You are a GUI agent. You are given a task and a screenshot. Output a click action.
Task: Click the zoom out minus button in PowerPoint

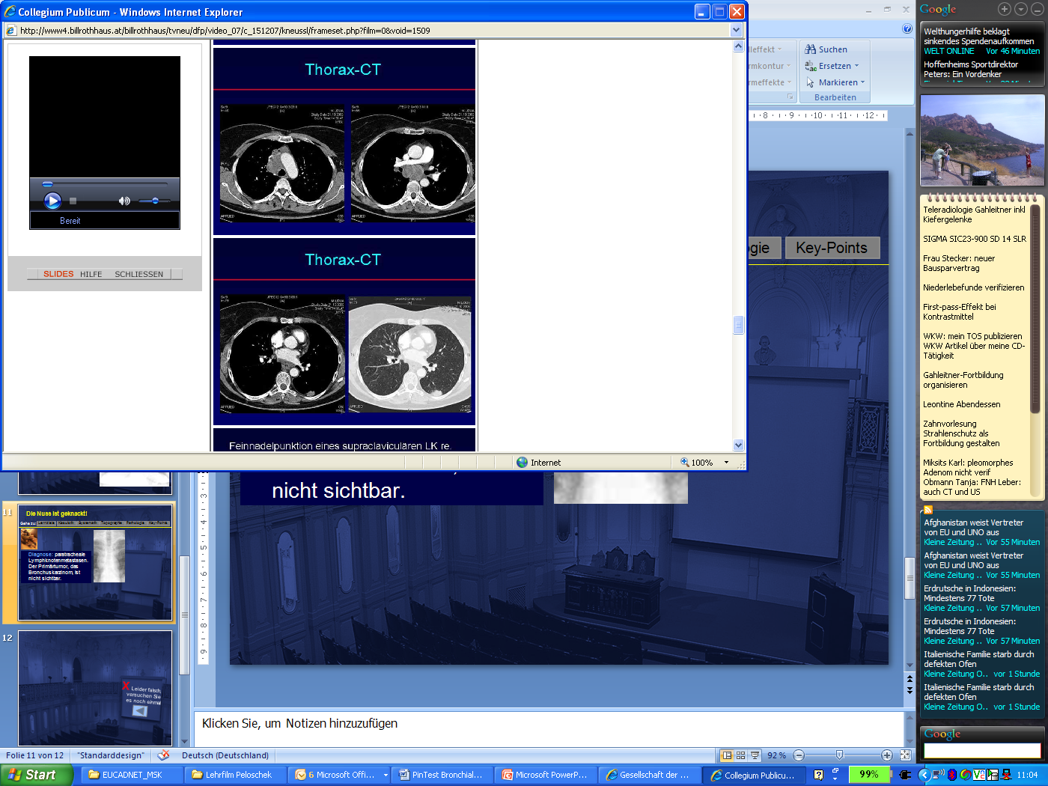[799, 755]
